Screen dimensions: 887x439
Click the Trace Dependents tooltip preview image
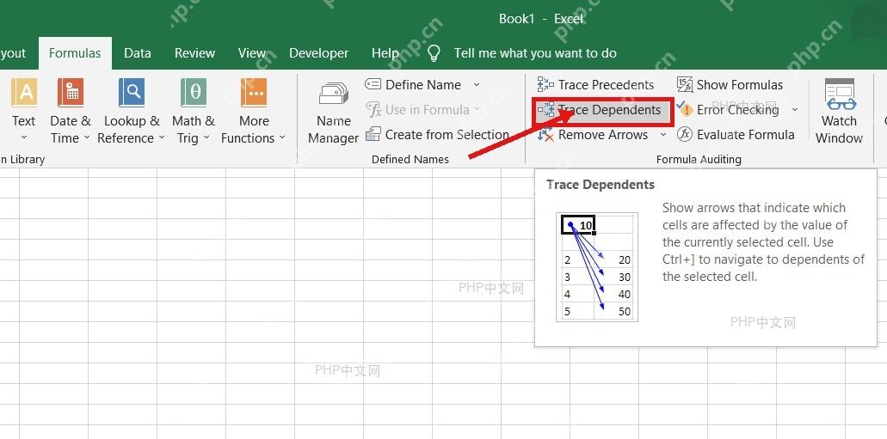pos(597,267)
